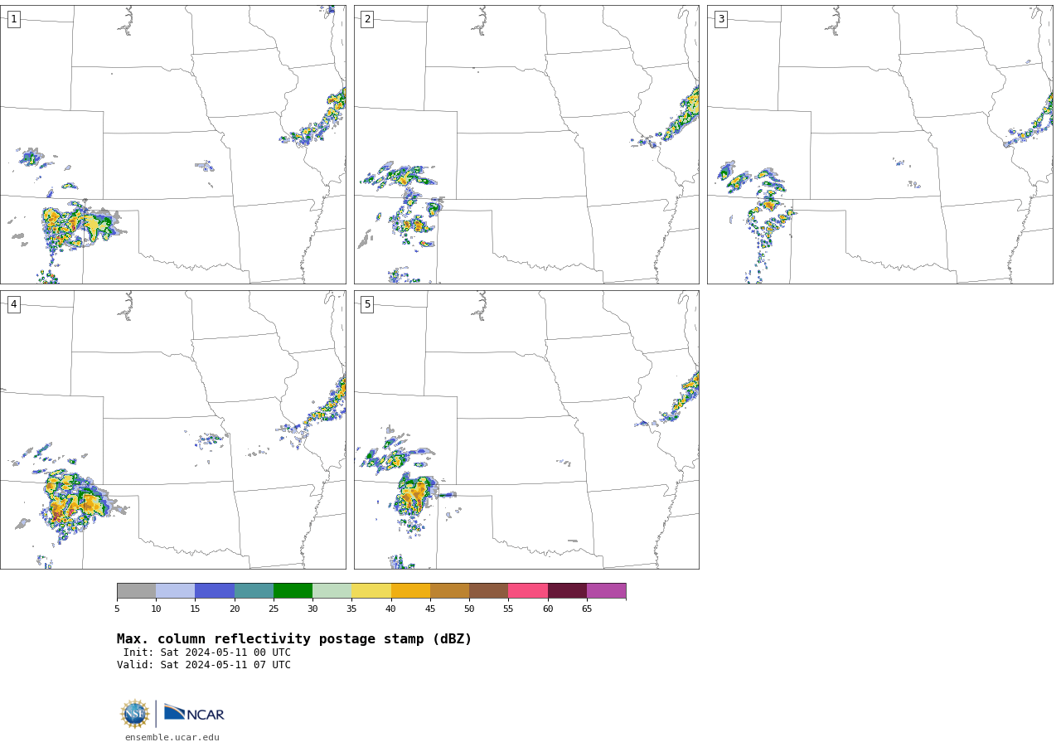This screenshot has width=1061, height=747.
Task: Click the number label '3' on third panel
Action: tap(720, 19)
